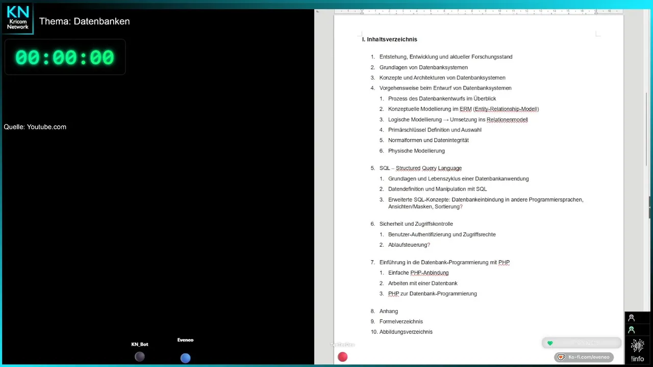This screenshot has height=367, width=653.
Task: Click line 'Grundlagen von Datenbanksystemen'
Action: (423, 67)
